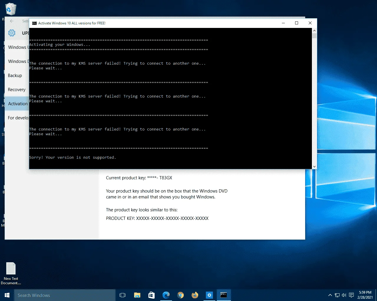The width and height of the screenshot is (377, 301).
Task: Open Microsoft Store from the taskbar
Action: [x=151, y=295]
